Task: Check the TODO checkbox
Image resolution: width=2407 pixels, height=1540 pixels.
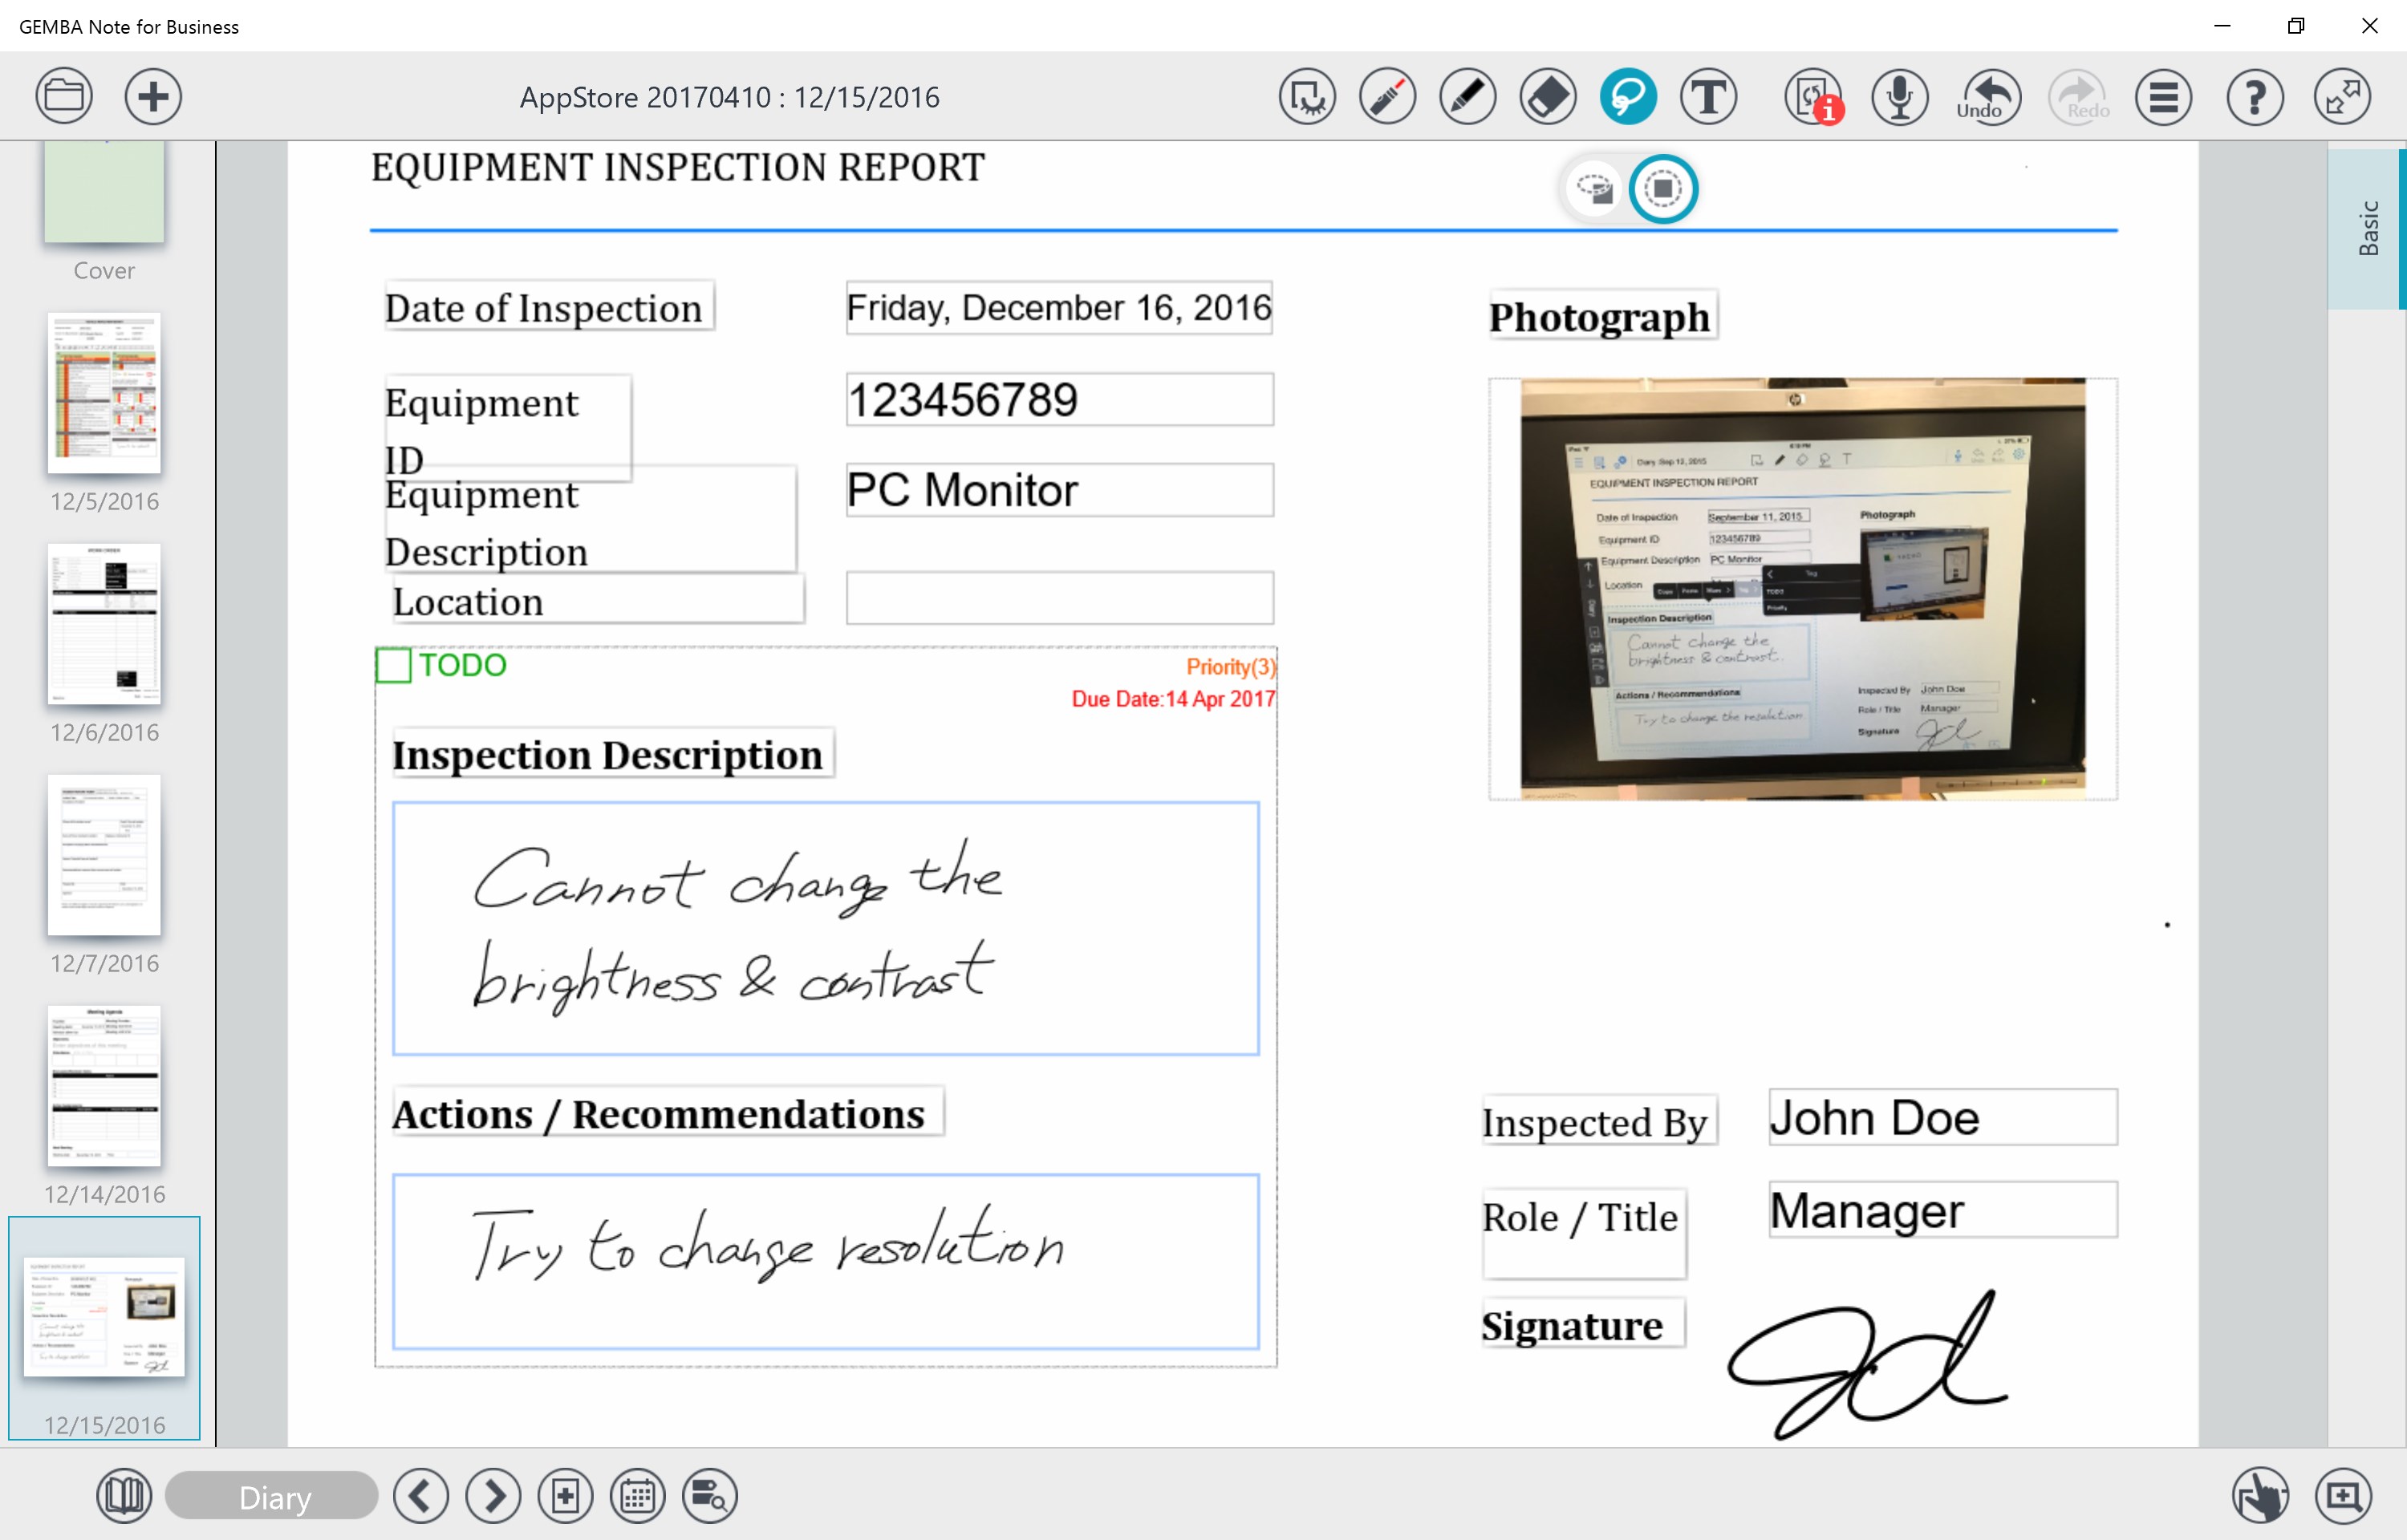Action: (x=393, y=665)
